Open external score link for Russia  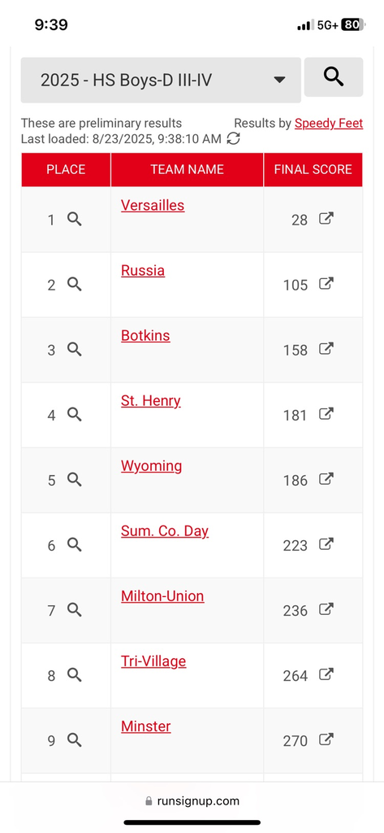point(326,284)
